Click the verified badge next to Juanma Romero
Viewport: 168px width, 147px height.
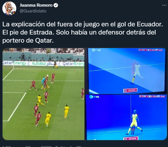coord(56,5)
